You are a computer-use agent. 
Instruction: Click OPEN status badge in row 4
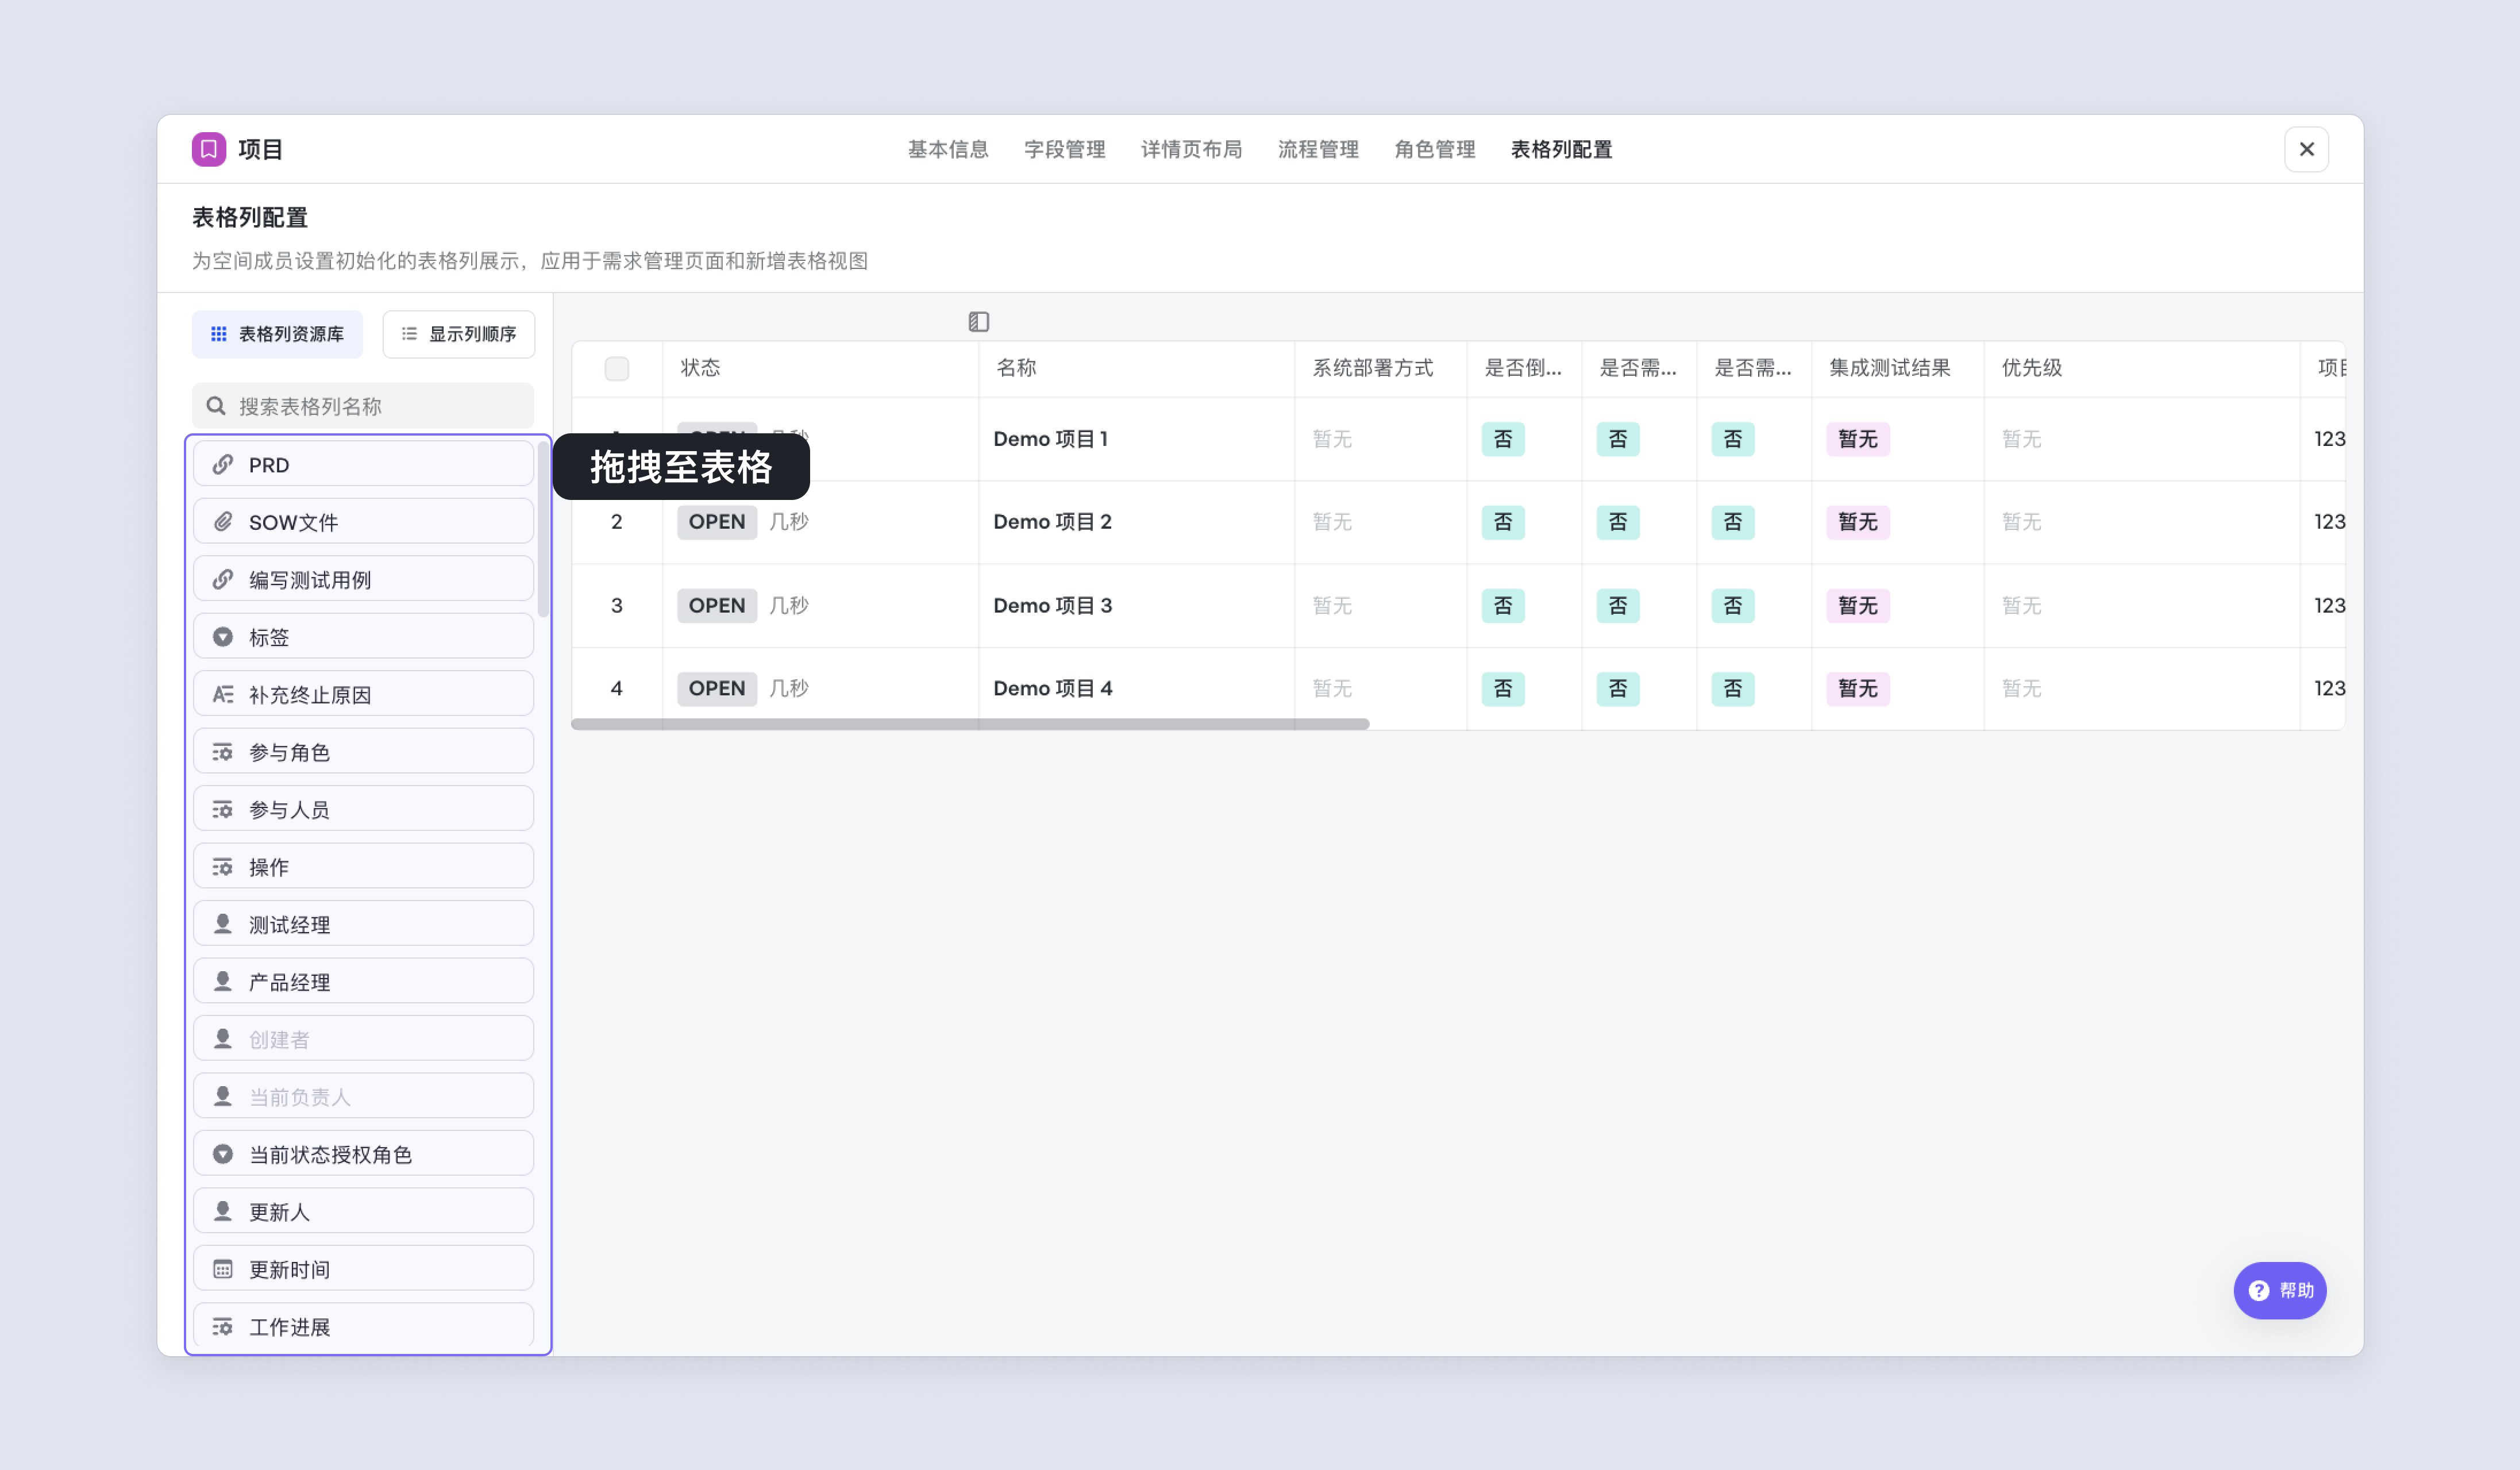tap(717, 688)
